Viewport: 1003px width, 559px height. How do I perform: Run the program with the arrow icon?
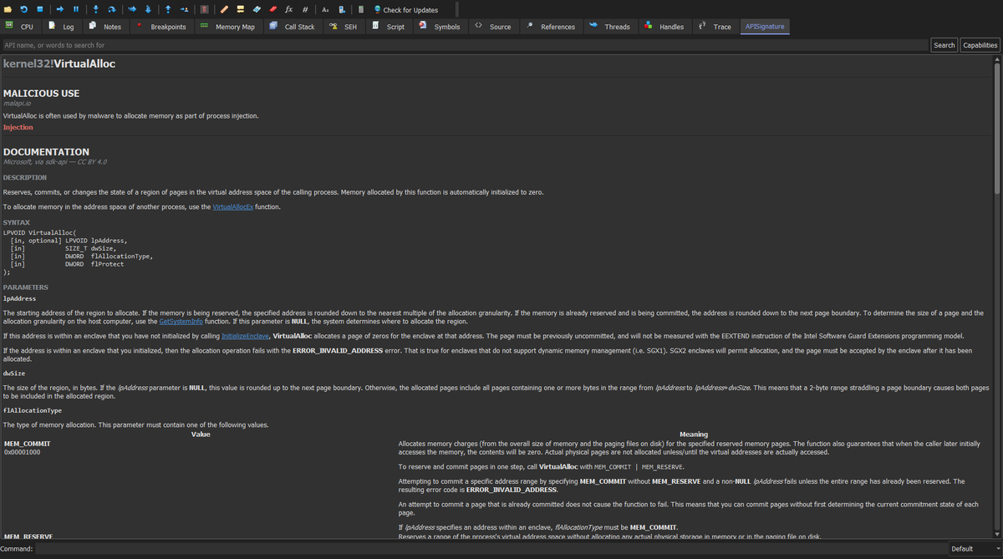(x=60, y=9)
